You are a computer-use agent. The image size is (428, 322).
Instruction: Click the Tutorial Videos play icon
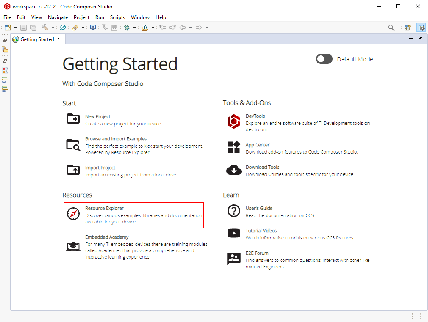234,233
